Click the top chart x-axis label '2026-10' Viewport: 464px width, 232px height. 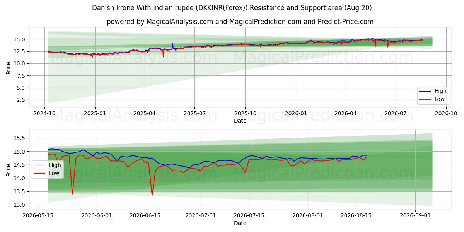click(446, 113)
